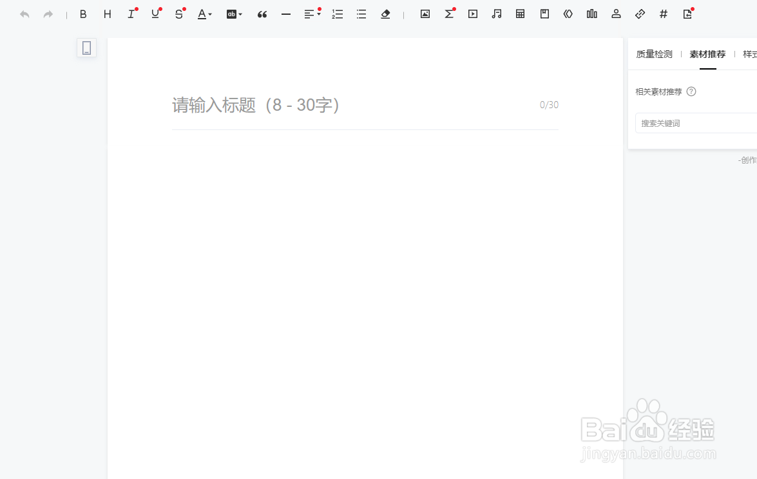The width and height of the screenshot is (757, 479).
Task: Click the 搜索关键词 search box
Action: (696, 123)
